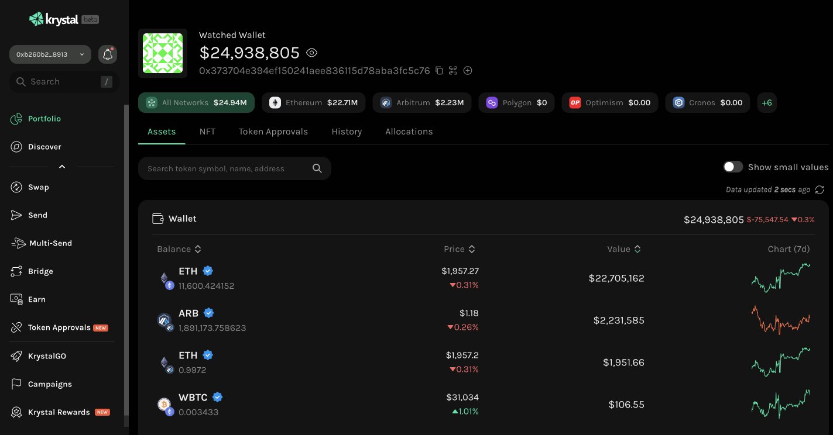Click the ETH value $1,951.66
This screenshot has width=833, height=435.
click(623, 362)
